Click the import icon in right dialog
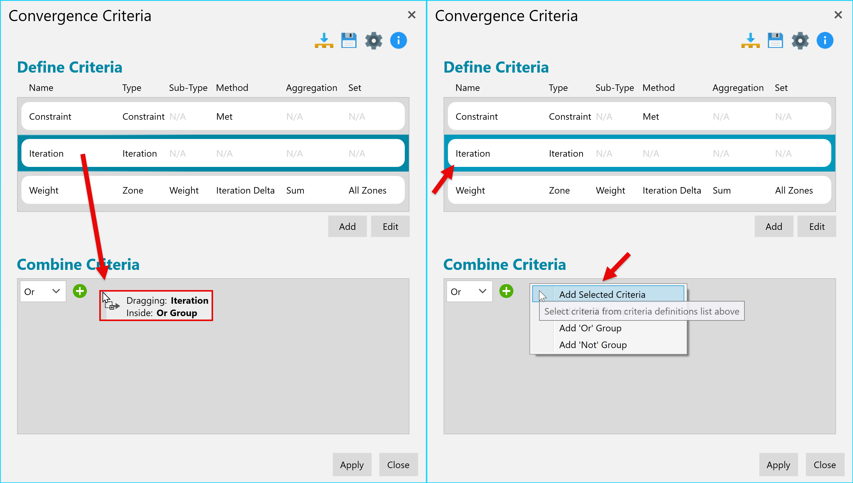This screenshot has height=483, width=853. (750, 40)
